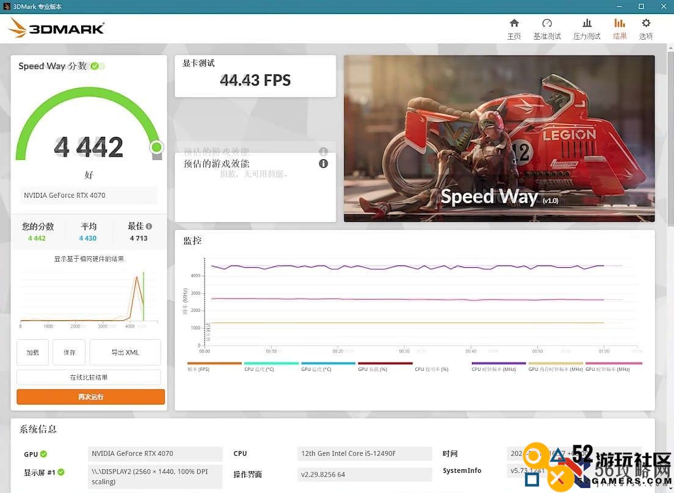Click green check next to 显示屏 #1
The image size is (674, 493).
point(61,472)
